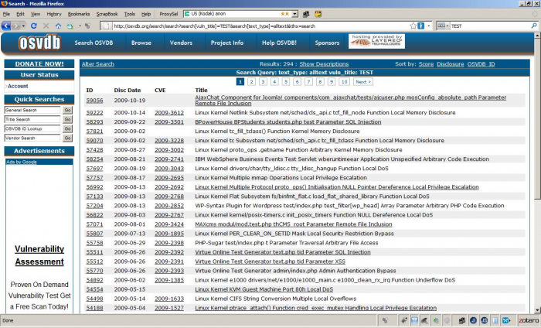Screen dimensions: 541x328
Task: Open OSVDB entry ID 59056
Action: pyautogui.click(x=94, y=101)
